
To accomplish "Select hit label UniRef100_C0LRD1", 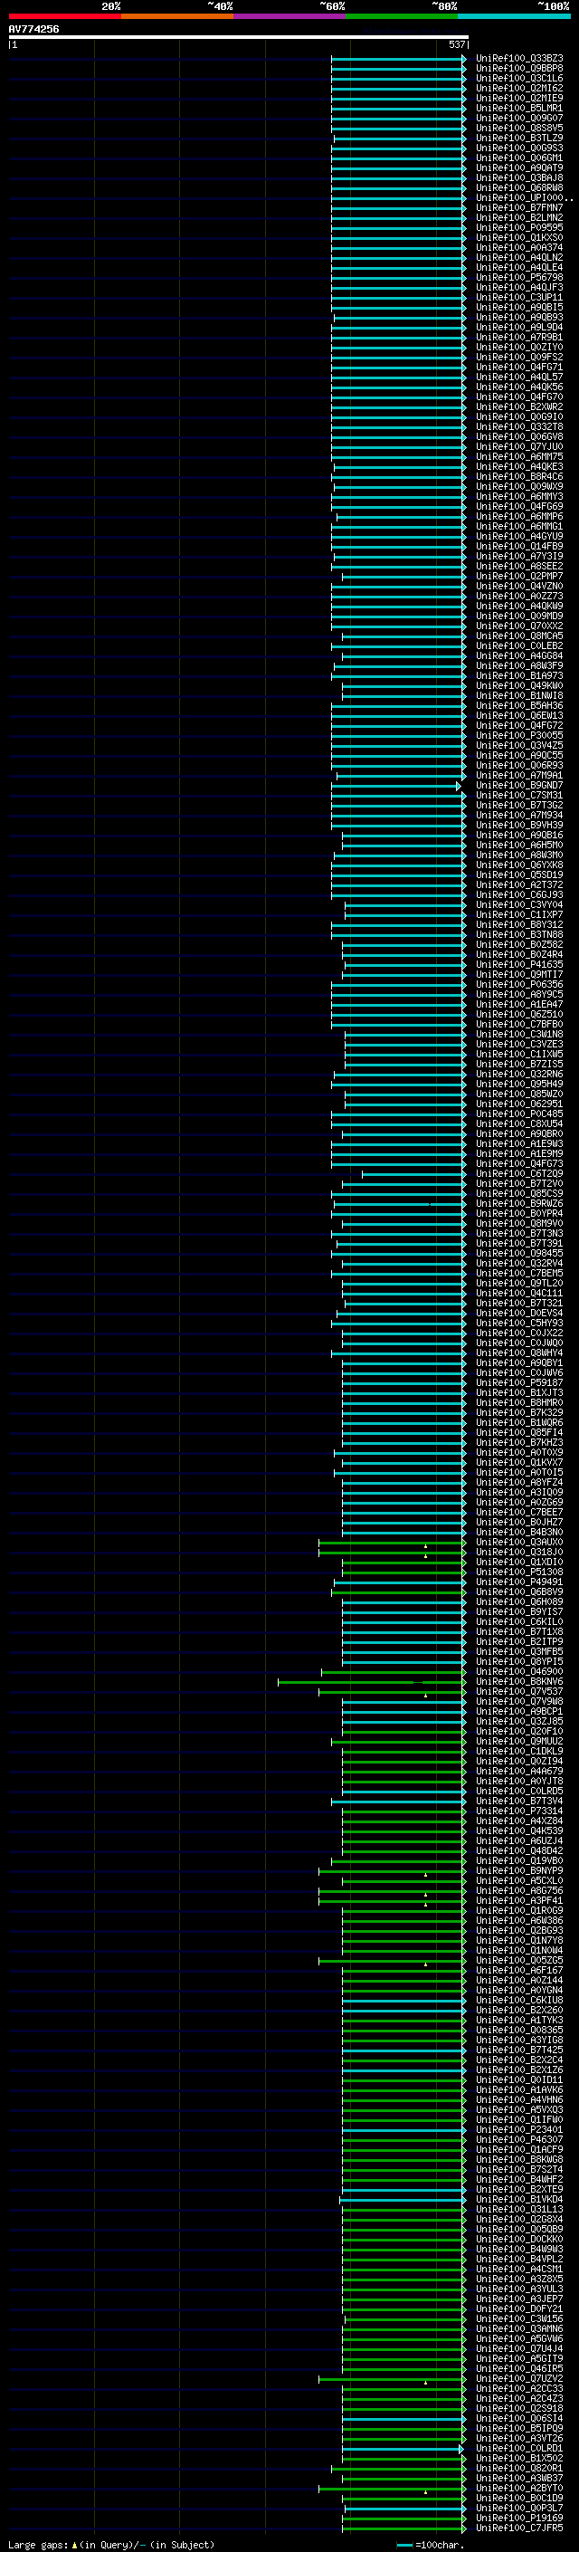I will point(519,2448).
